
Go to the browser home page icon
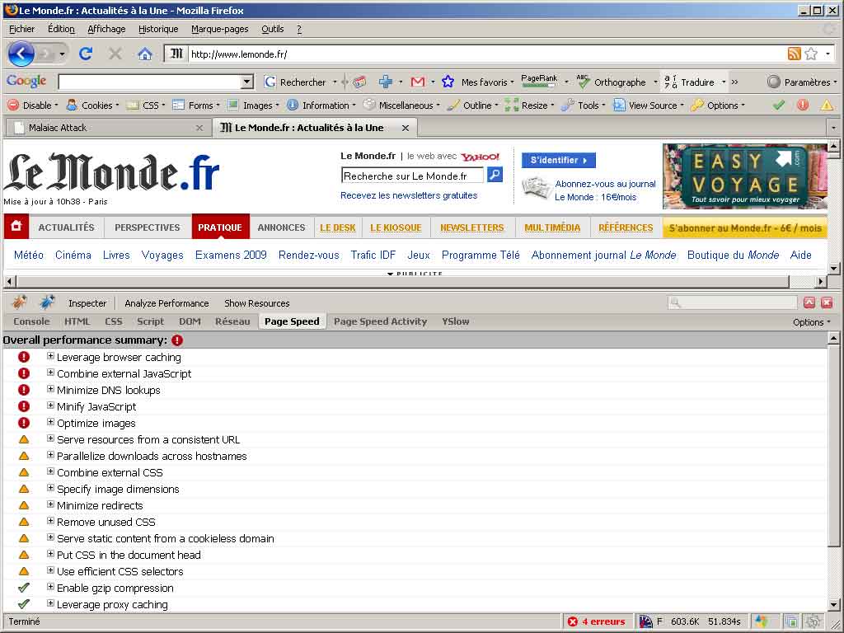144,54
